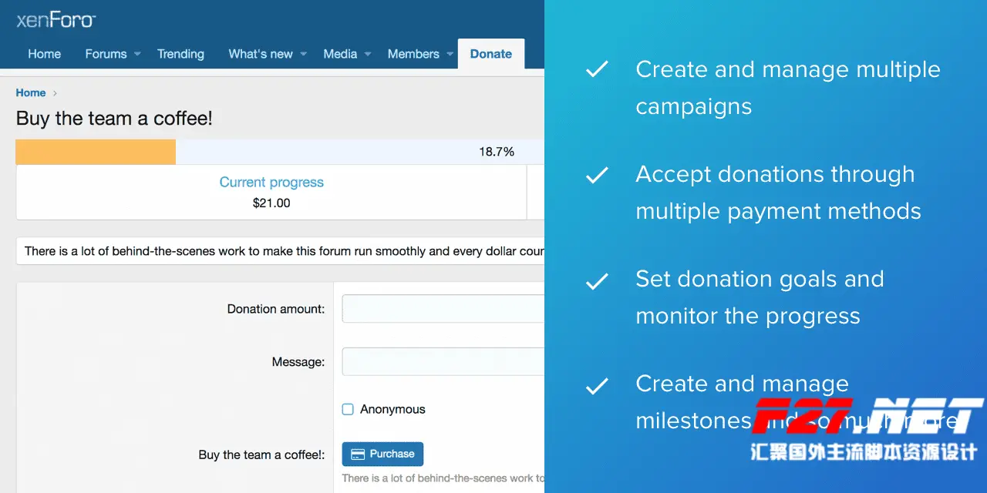The image size is (987, 493).
Task: Open the Trending menu item
Action: click(x=180, y=54)
